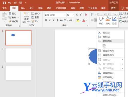Open customize quick access toolbar arrow
Viewport: 128px width, 97px height.
25,3
